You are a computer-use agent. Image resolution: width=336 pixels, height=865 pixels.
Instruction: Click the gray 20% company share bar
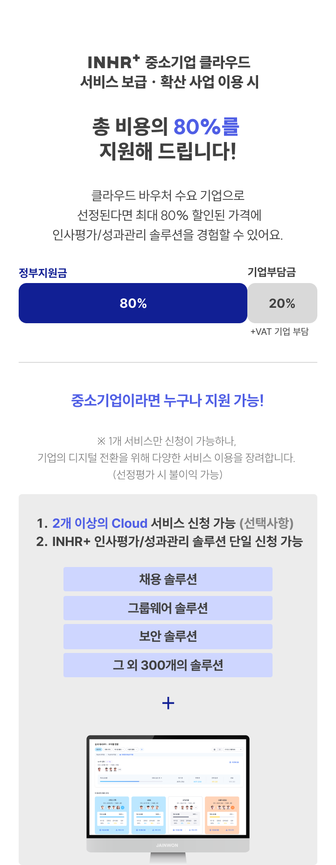point(282,303)
